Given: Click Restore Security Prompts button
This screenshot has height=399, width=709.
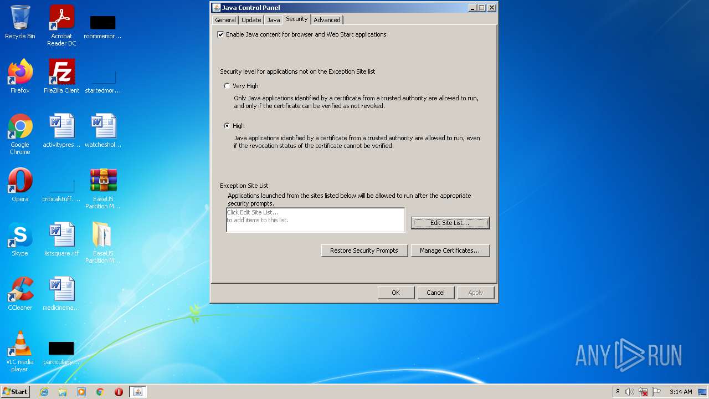Looking at the screenshot, I should (x=364, y=250).
